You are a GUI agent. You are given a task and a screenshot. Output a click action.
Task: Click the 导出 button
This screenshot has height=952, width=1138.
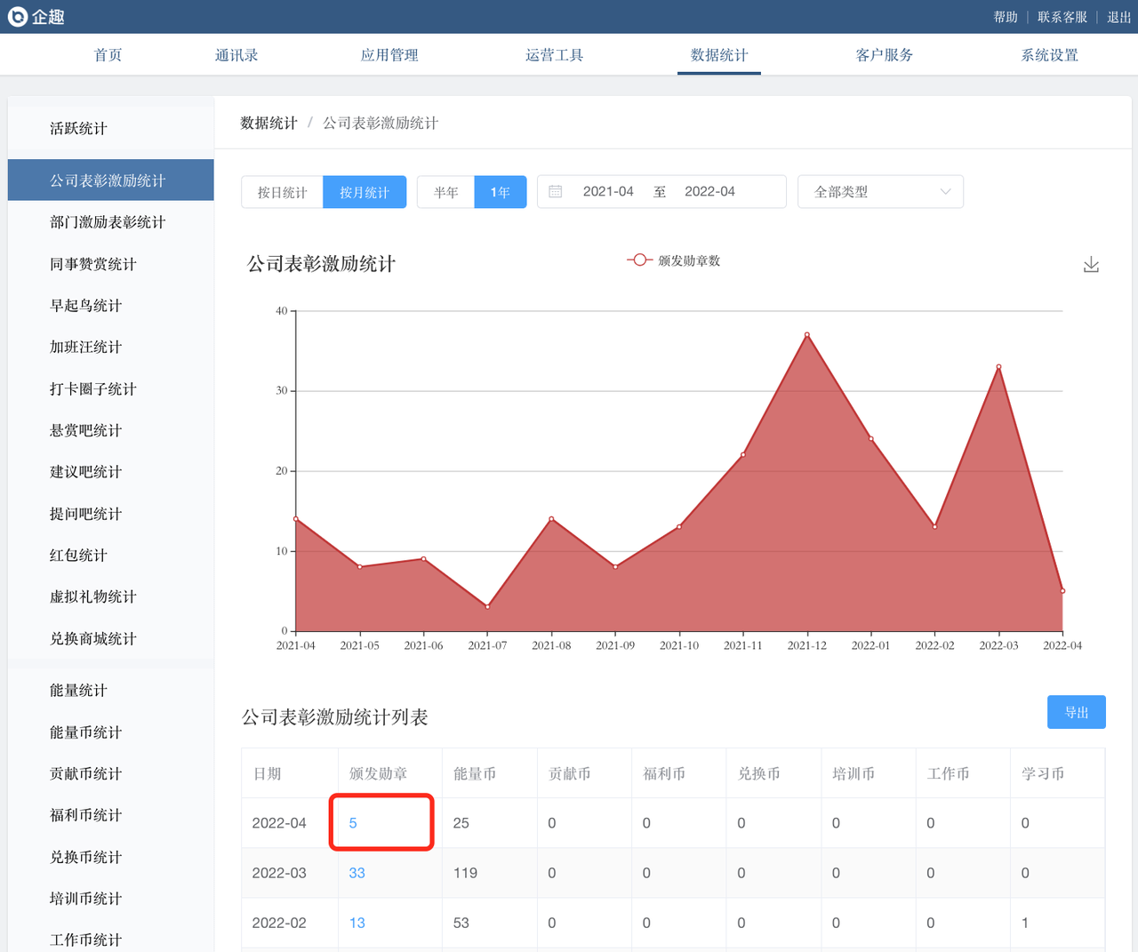1076,712
